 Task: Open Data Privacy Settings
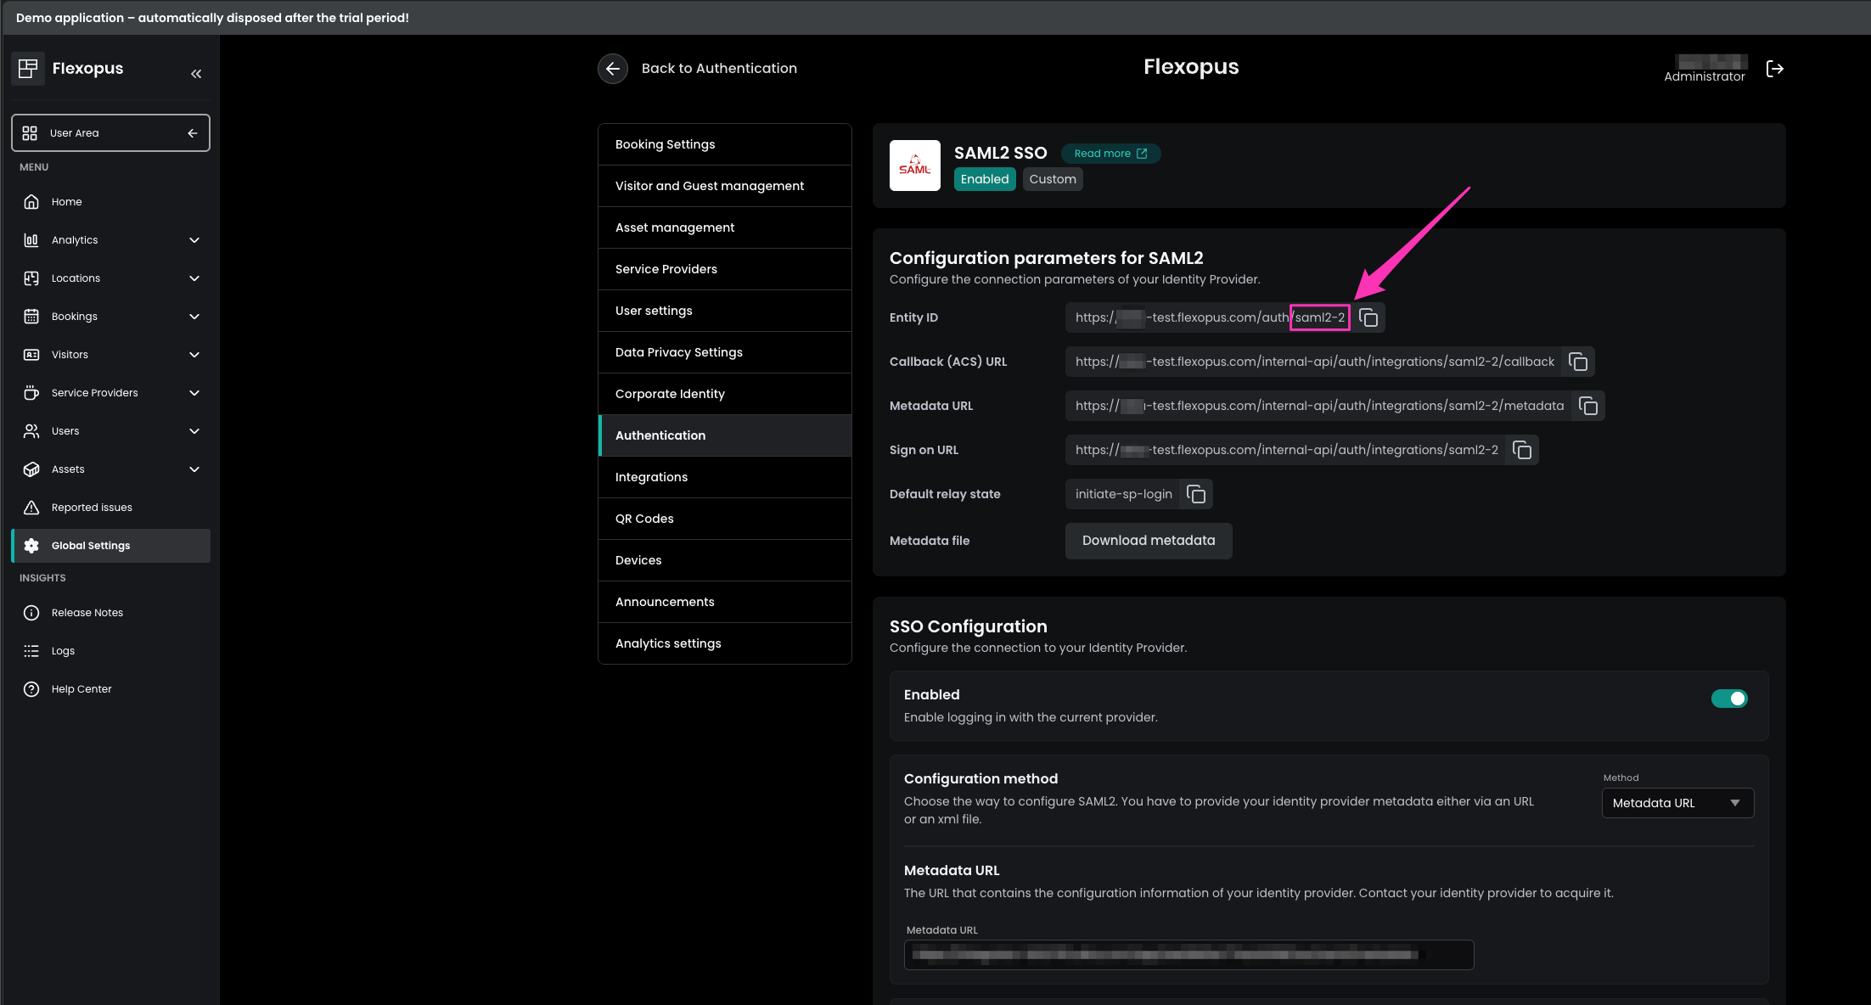725,352
